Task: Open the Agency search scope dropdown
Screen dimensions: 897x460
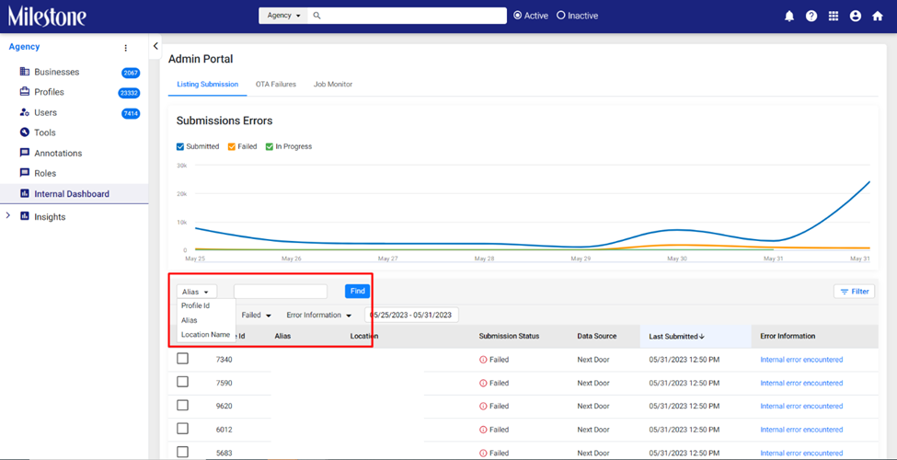Action: pos(283,16)
